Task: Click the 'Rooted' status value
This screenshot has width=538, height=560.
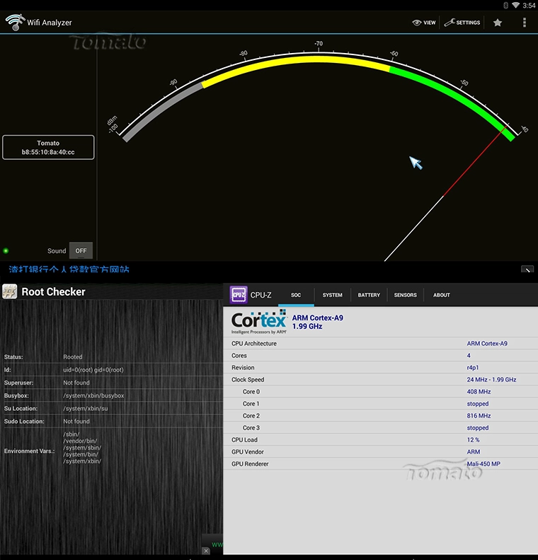Action: tap(73, 357)
